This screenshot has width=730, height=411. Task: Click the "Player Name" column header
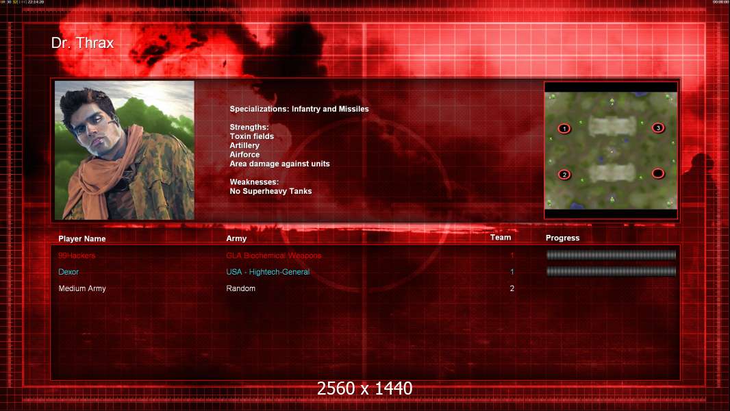pos(82,239)
